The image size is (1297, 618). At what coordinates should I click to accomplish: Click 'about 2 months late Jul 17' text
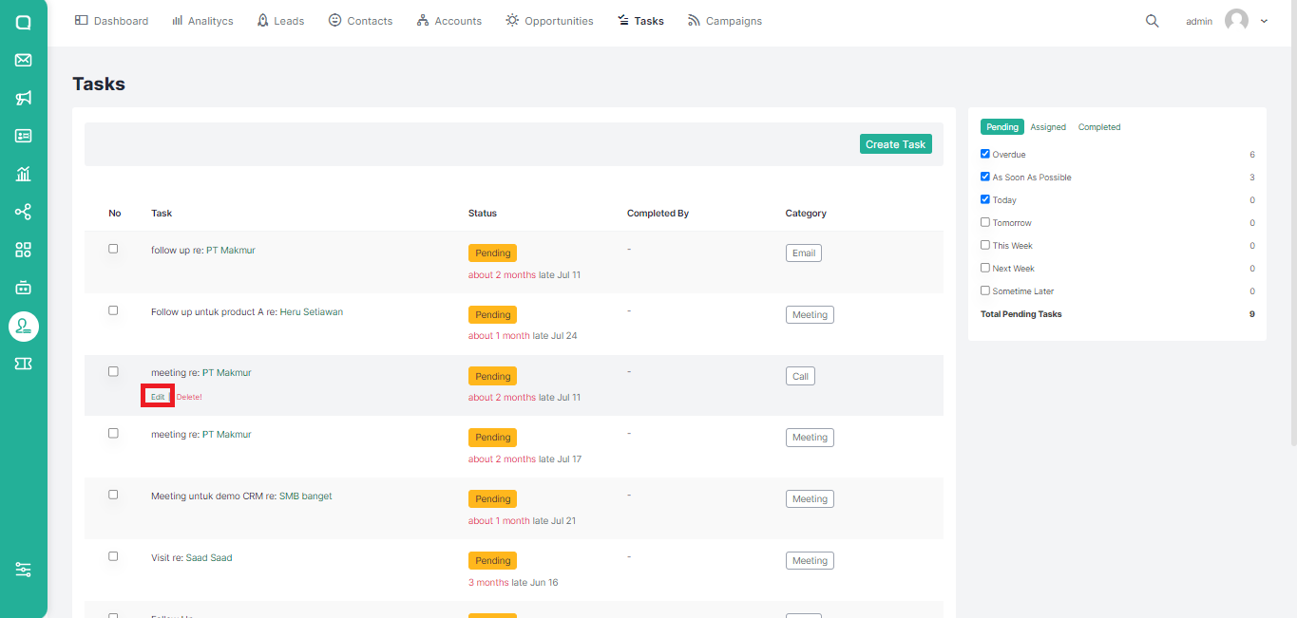point(525,459)
